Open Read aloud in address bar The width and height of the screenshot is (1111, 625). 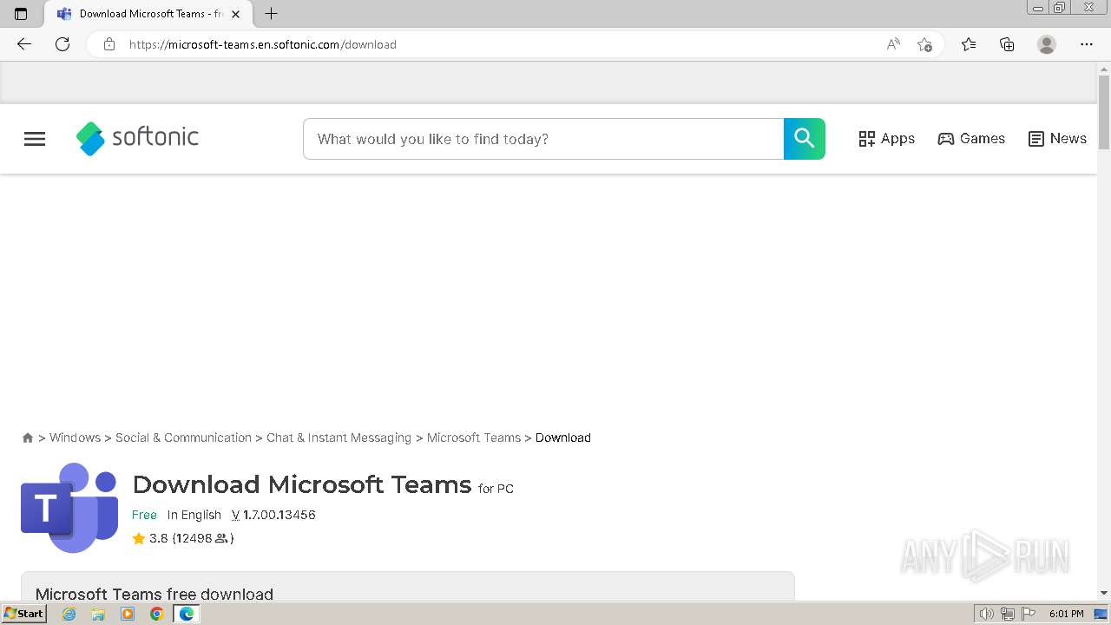893,44
